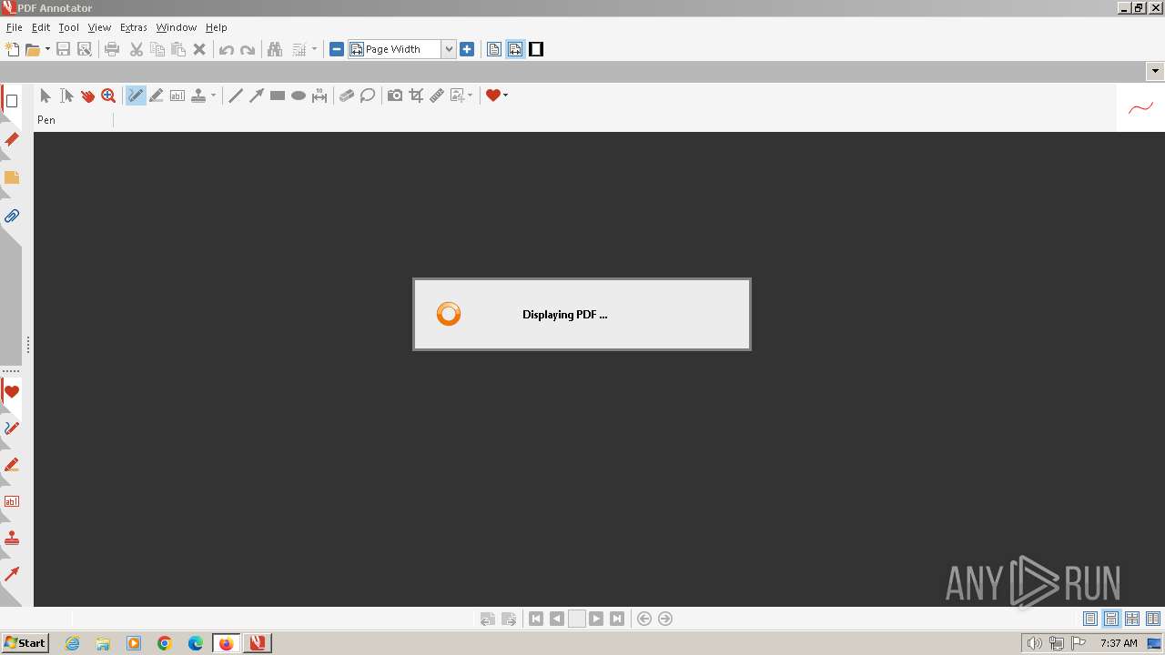The height and width of the screenshot is (655, 1165).
Task: Click the Redo arrow
Action: point(247,49)
